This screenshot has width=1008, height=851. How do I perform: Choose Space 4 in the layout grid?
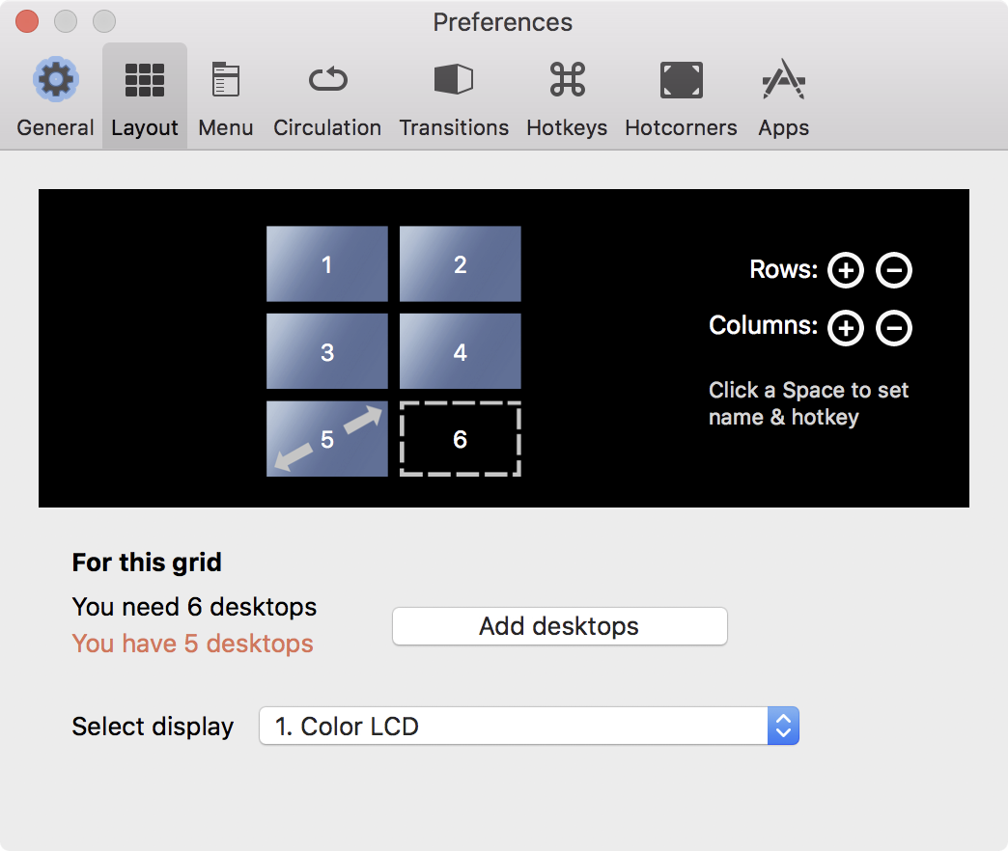[x=461, y=352]
